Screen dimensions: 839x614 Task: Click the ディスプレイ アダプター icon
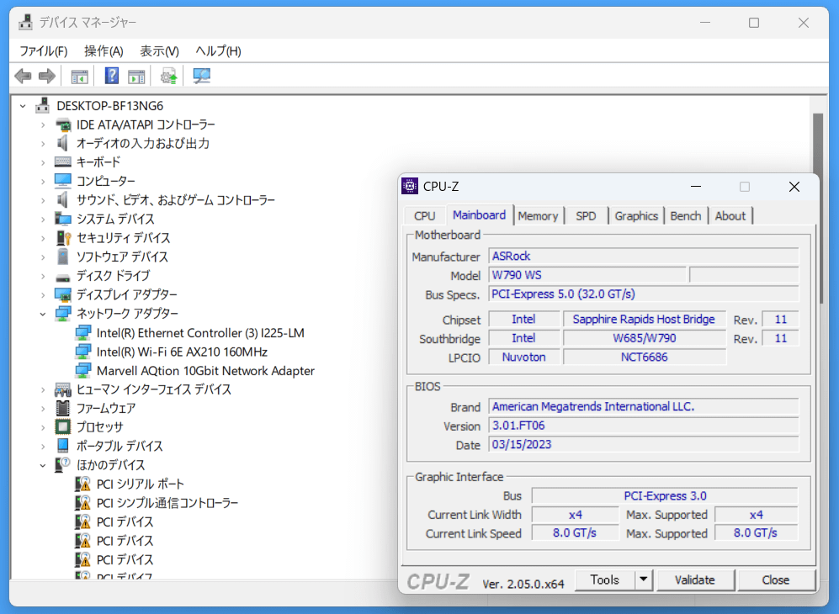62,294
